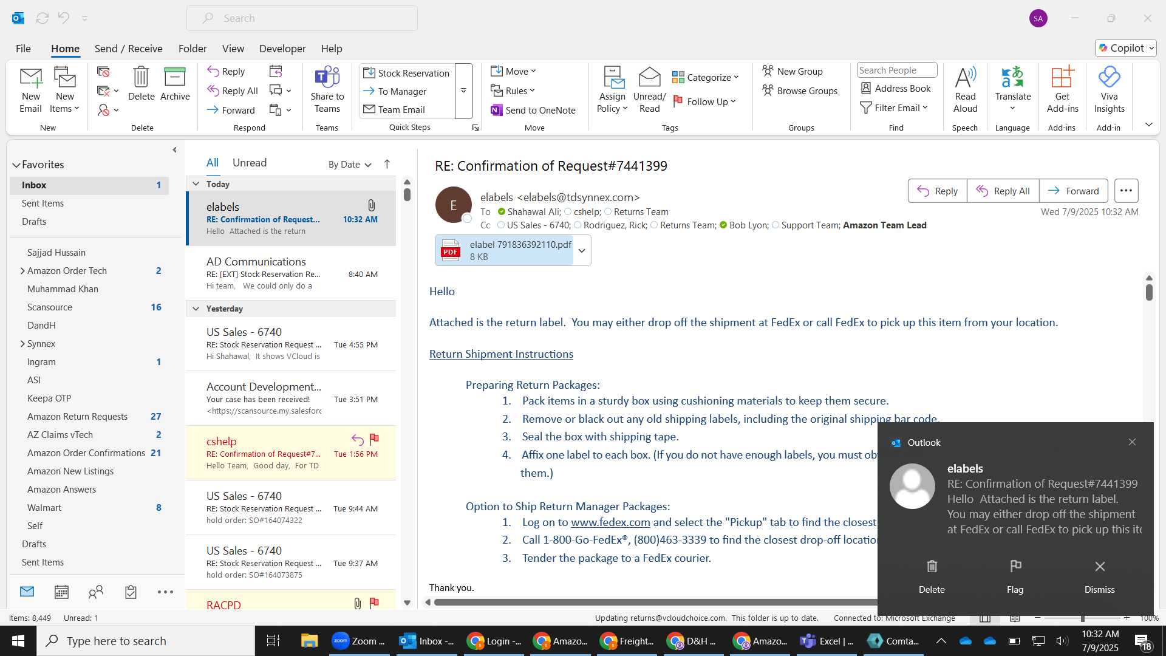This screenshot has width=1166, height=656.
Task: Click Forward in the reading pane
Action: [1073, 191]
